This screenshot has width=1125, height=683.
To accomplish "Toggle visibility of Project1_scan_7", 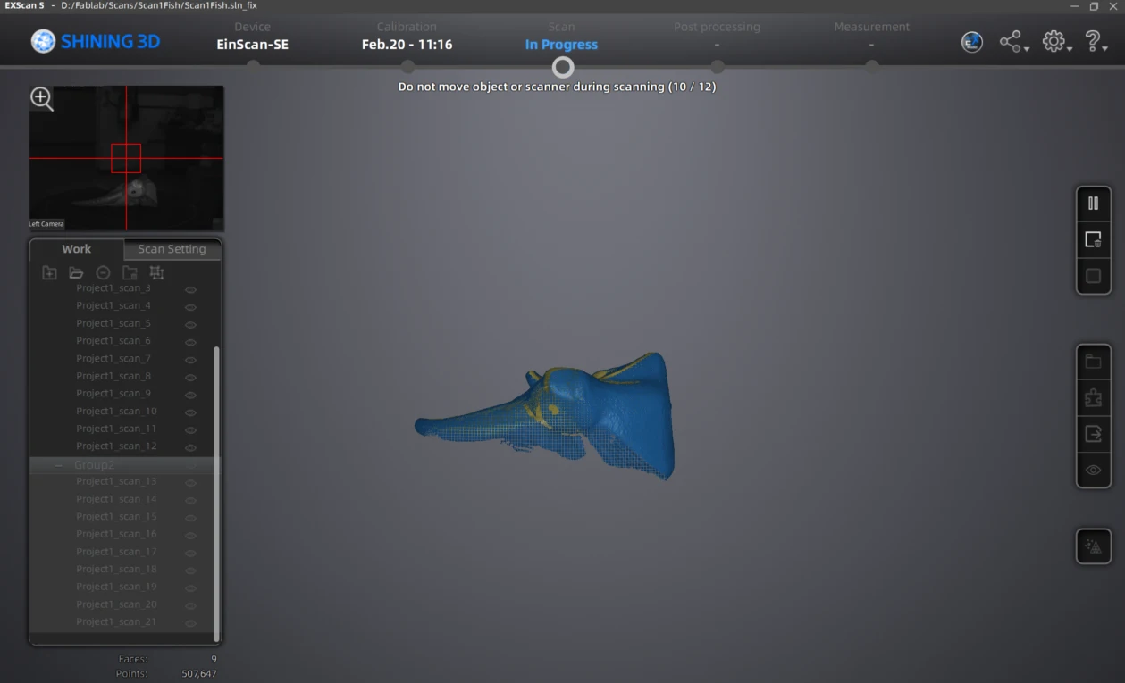I will (190, 359).
